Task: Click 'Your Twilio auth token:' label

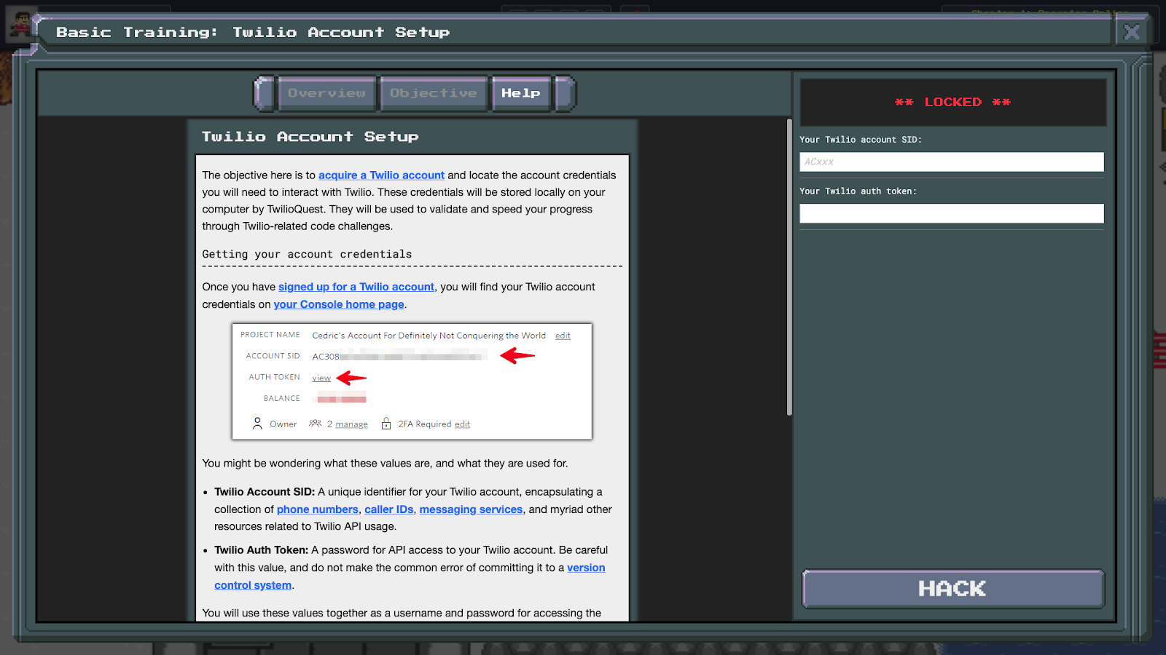Action: (858, 191)
